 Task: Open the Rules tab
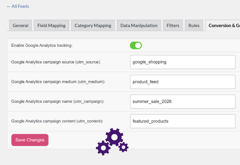194,25
